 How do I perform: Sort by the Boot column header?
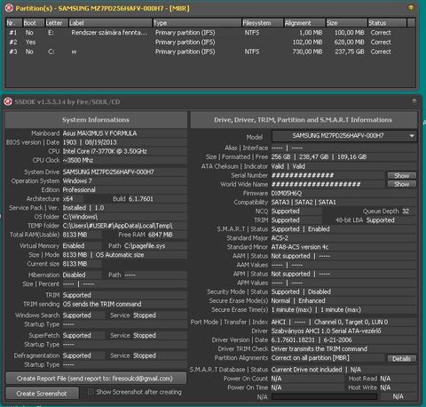pyautogui.click(x=33, y=23)
